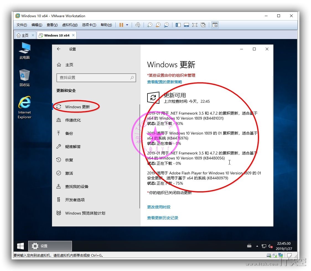Take a snapshot of the virtual machine

(x=150, y=25)
